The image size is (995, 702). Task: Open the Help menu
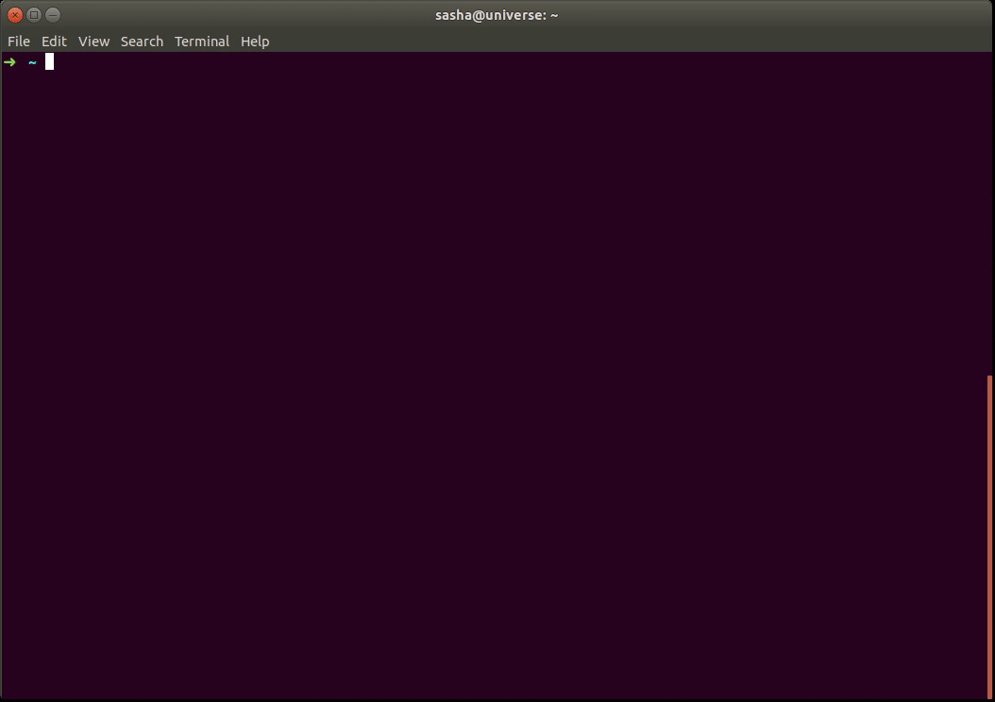coord(255,41)
